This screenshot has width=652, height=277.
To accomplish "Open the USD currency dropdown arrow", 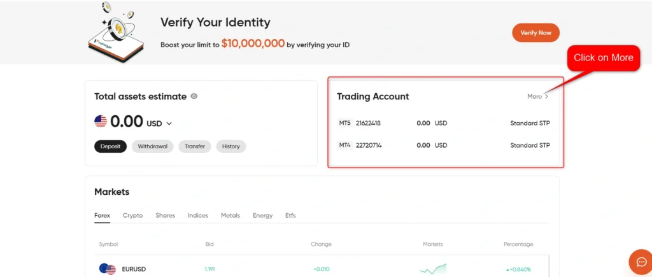I will tap(169, 124).
